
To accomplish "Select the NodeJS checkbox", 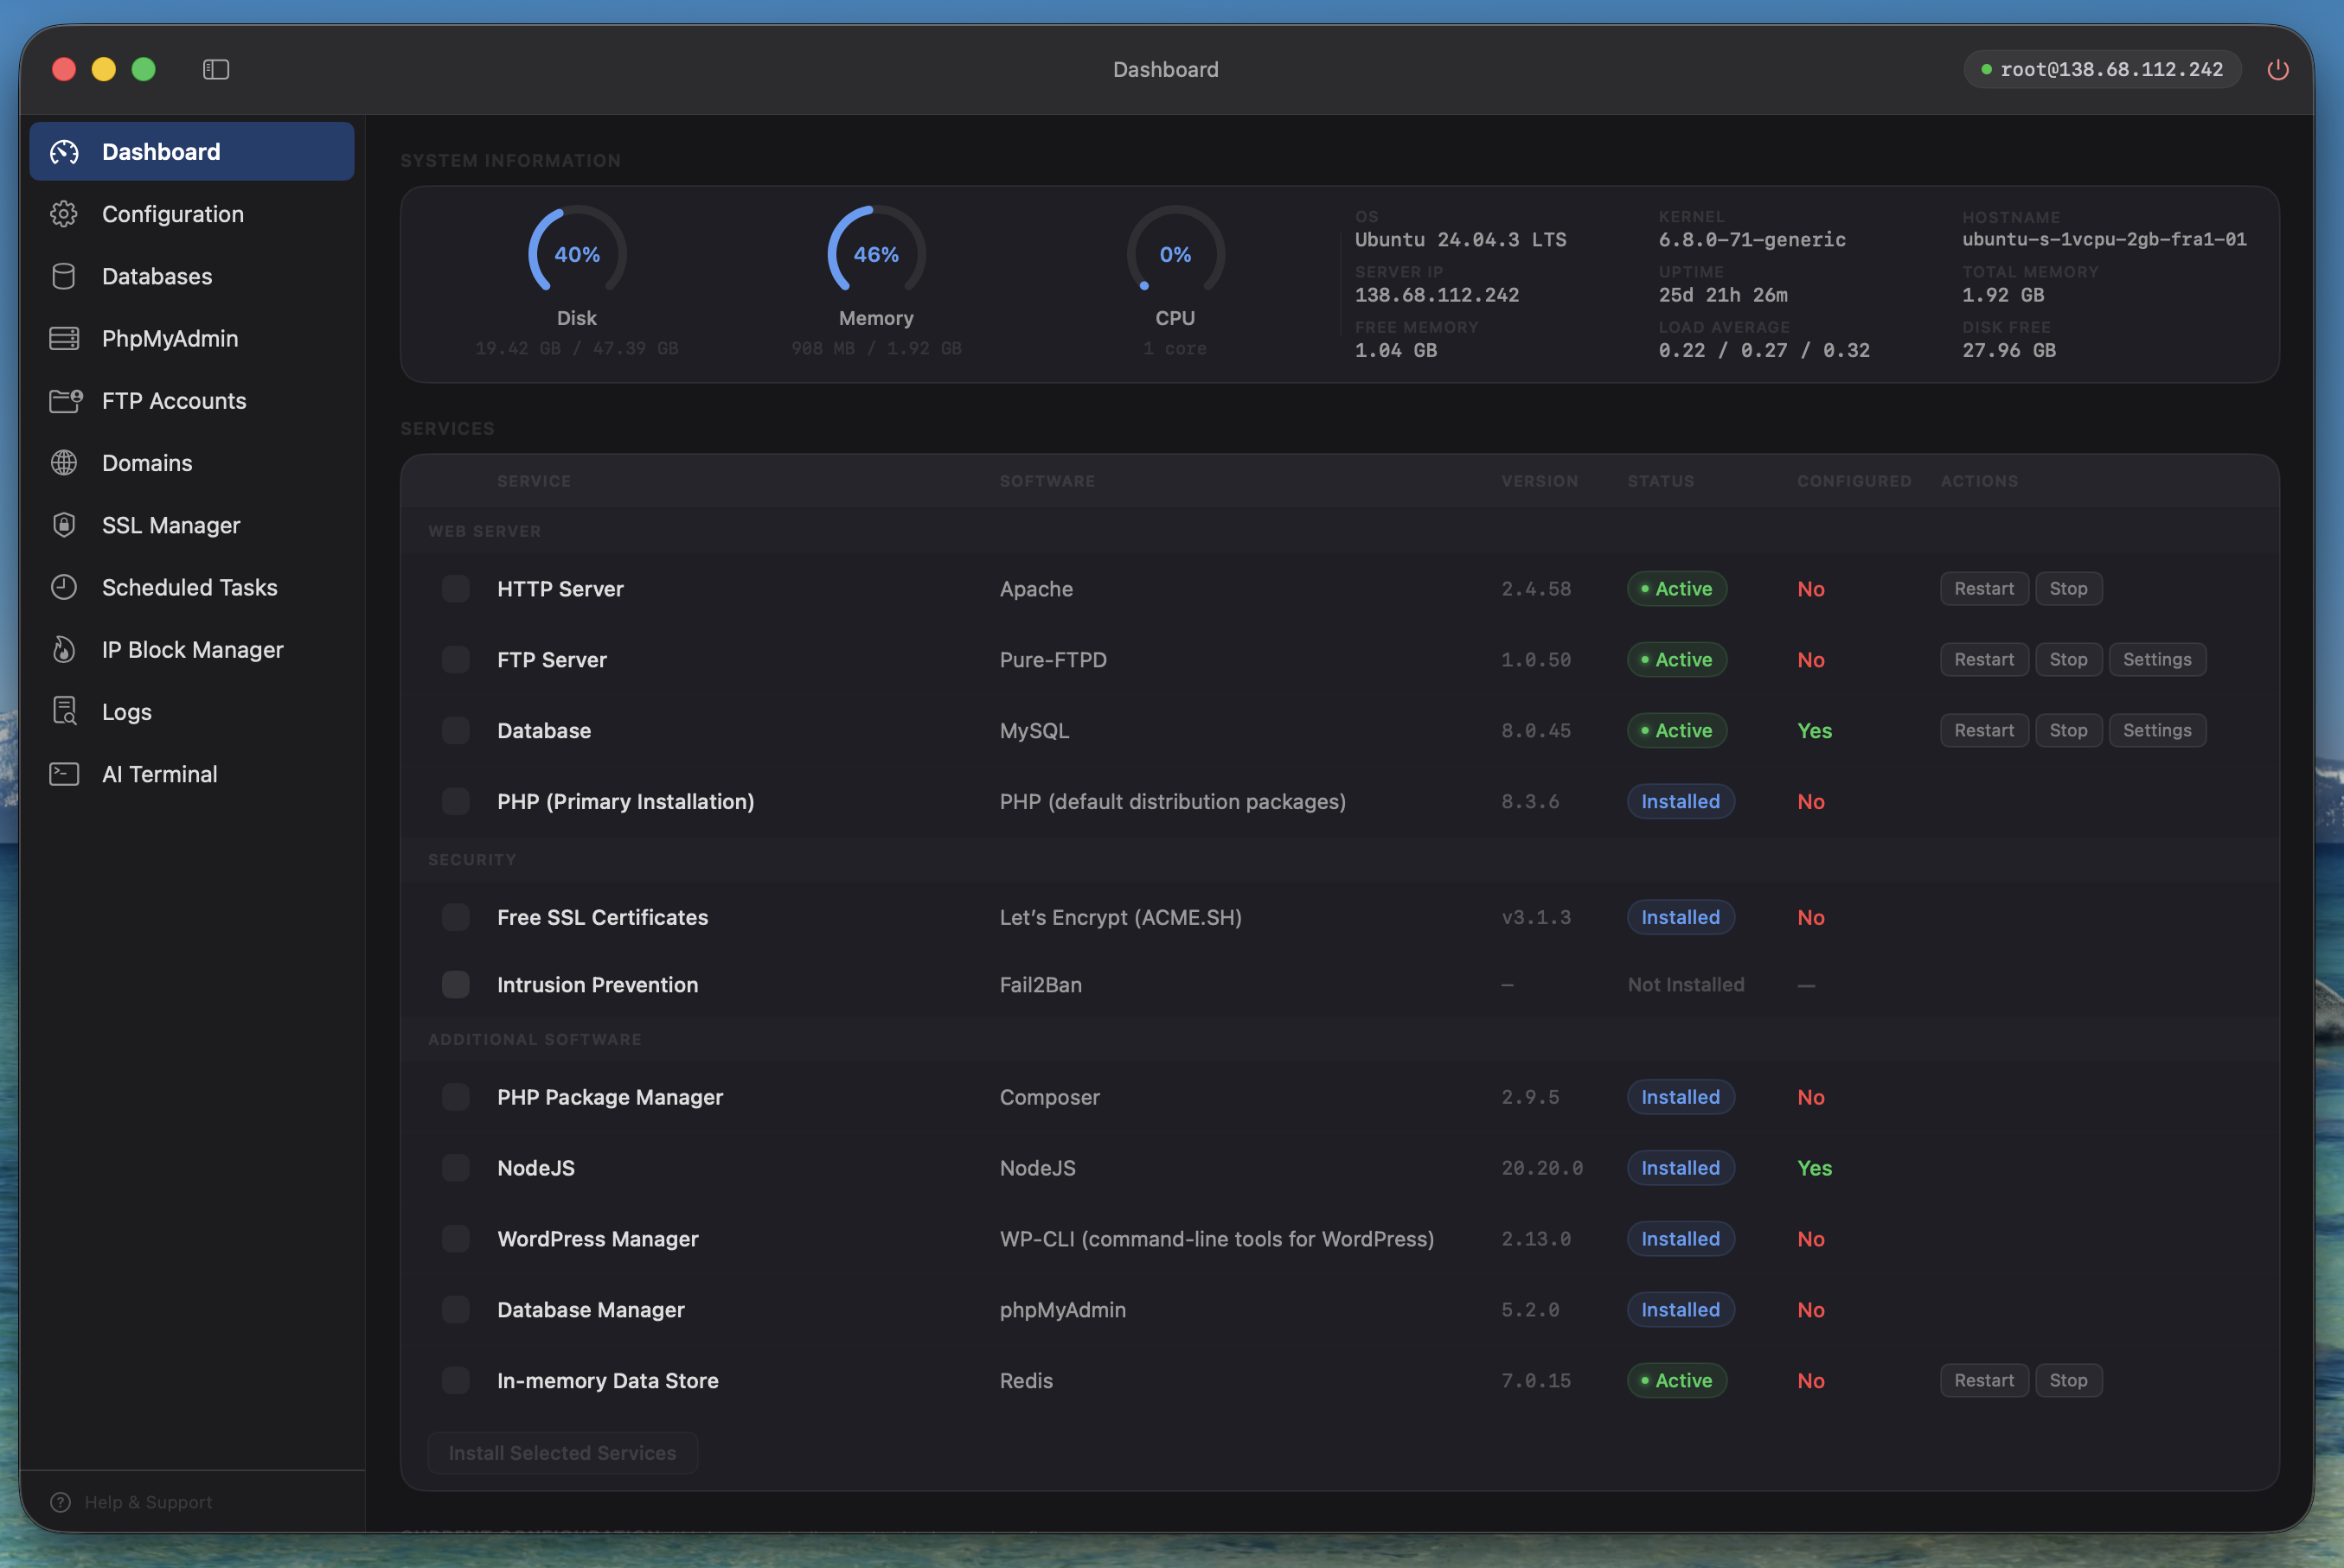I will pos(455,1167).
